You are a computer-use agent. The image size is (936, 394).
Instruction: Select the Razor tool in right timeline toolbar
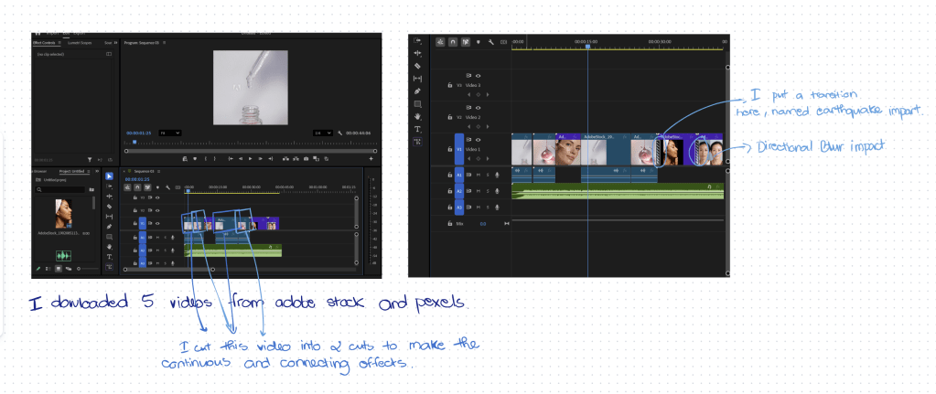point(417,66)
